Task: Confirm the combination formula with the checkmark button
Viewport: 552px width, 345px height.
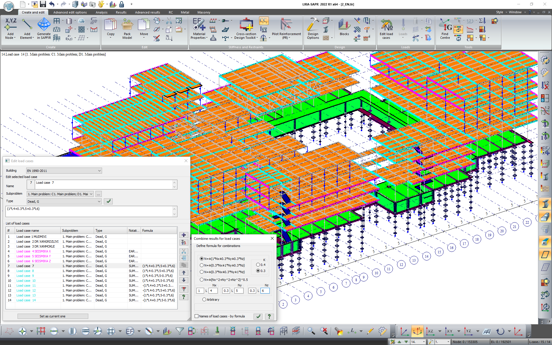Action: point(258,316)
